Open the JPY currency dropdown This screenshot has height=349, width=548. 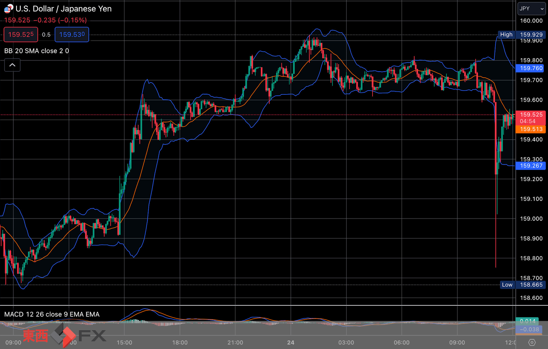click(531, 9)
